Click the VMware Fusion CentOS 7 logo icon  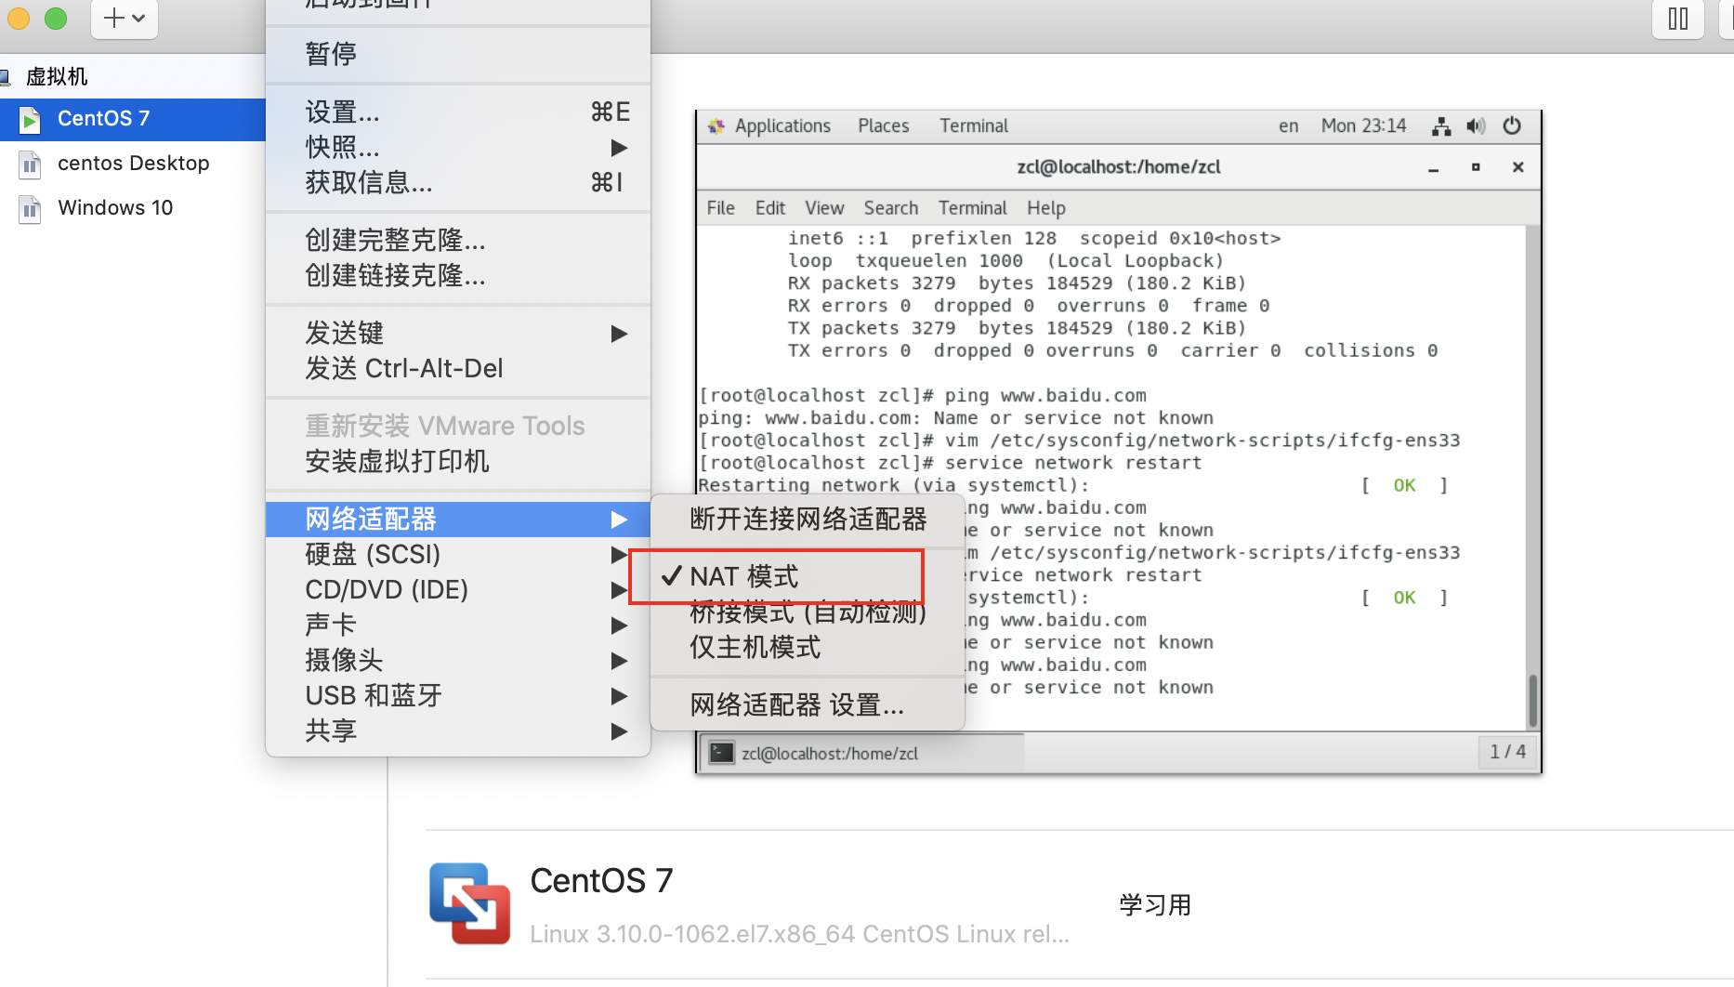pos(469,903)
